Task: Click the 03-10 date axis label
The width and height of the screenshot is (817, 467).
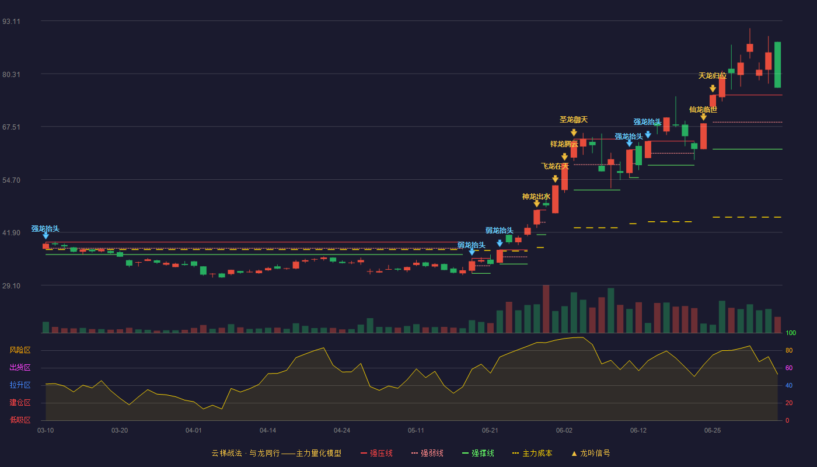Action: tap(46, 430)
